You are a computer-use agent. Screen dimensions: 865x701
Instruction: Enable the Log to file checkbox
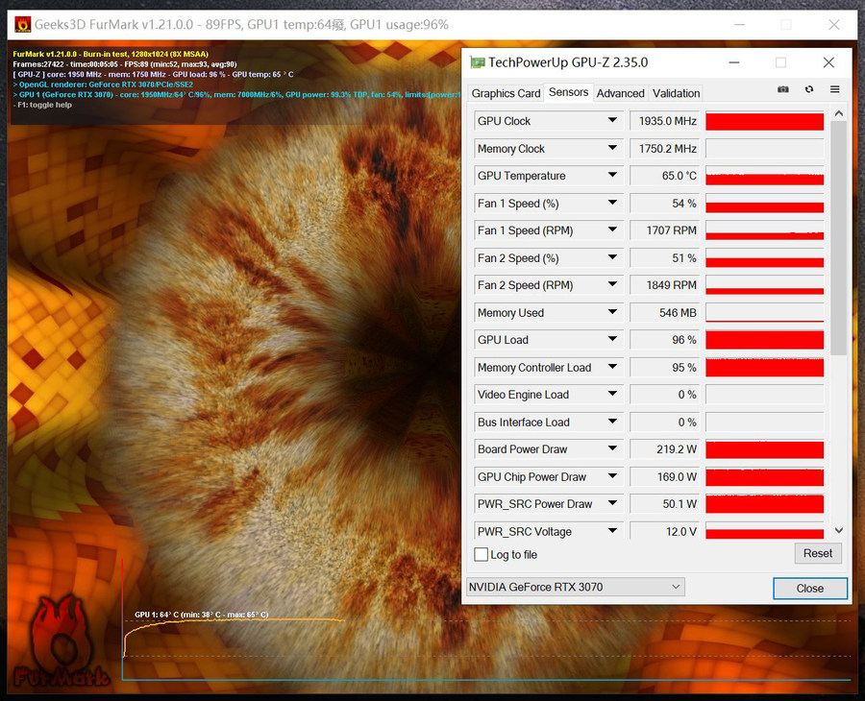(482, 554)
